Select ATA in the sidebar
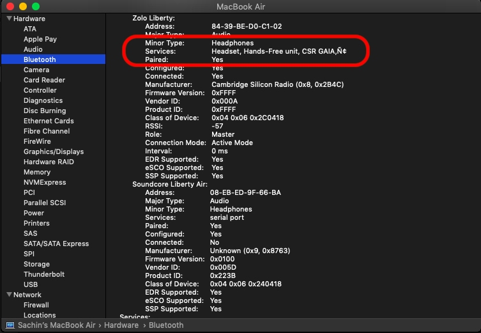Screen dimensions: 481x333 pos(30,29)
